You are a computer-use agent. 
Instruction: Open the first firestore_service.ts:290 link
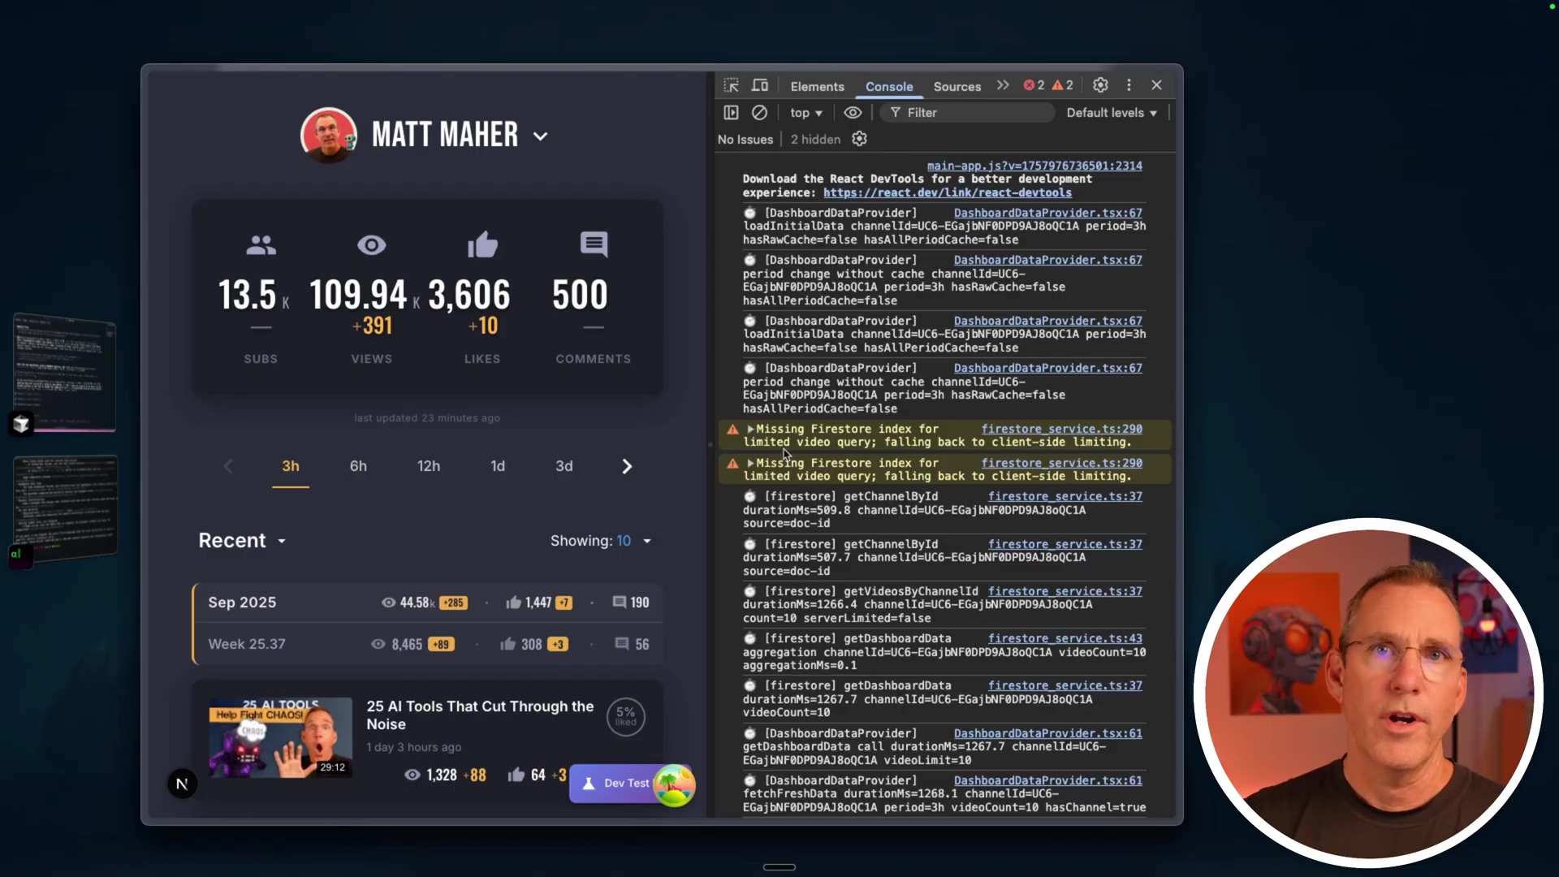coord(1061,429)
